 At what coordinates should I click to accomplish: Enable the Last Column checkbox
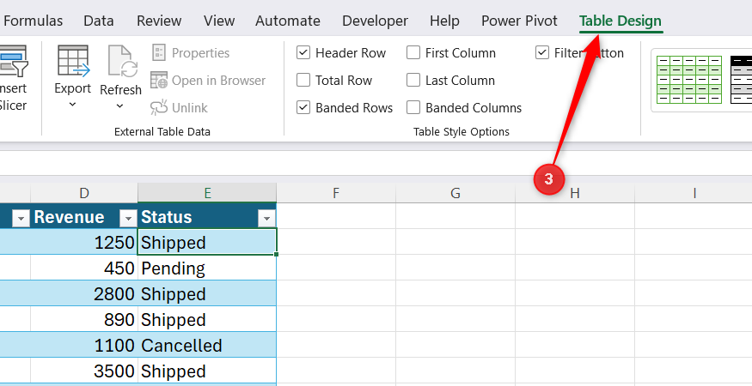[x=413, y=80]
